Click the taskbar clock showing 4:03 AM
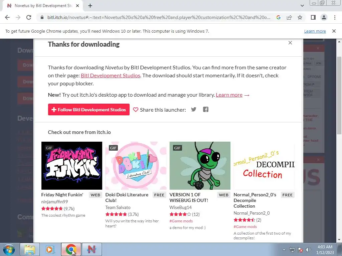342x256 pixels. click(x=325, y=250)
